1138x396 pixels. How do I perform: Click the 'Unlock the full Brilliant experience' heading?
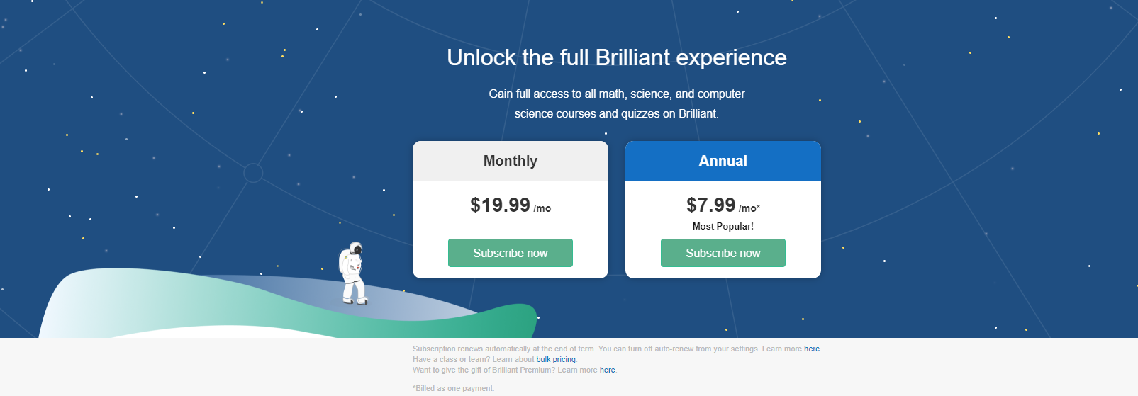tap(616, 57)
